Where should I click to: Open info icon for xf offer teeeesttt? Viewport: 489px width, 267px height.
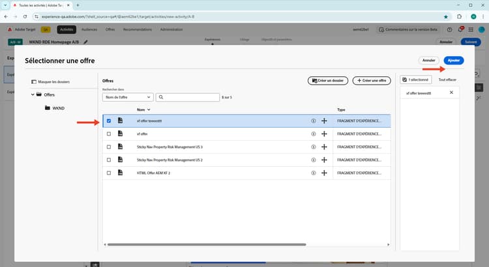point(314,121)
